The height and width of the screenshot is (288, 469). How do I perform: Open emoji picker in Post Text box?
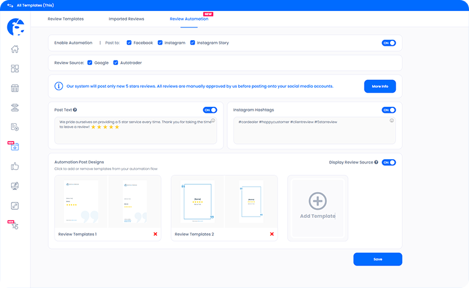213,121
